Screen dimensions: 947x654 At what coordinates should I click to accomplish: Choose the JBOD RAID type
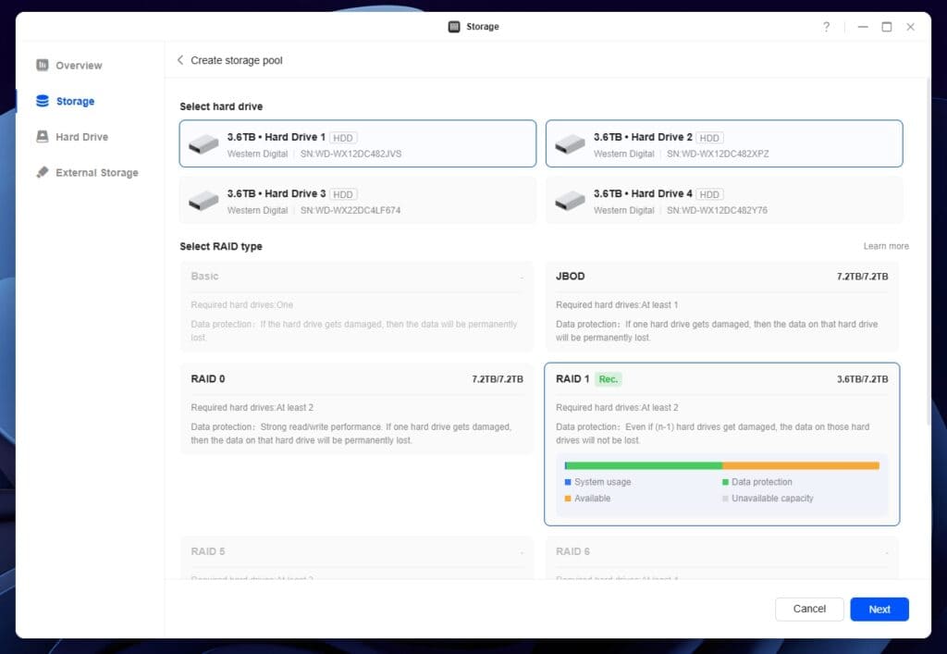721,306
